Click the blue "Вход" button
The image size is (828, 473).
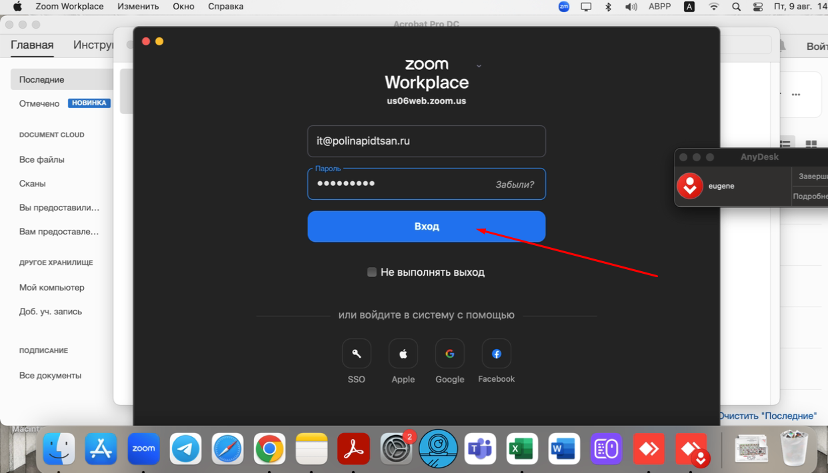[x=426, y=227]
